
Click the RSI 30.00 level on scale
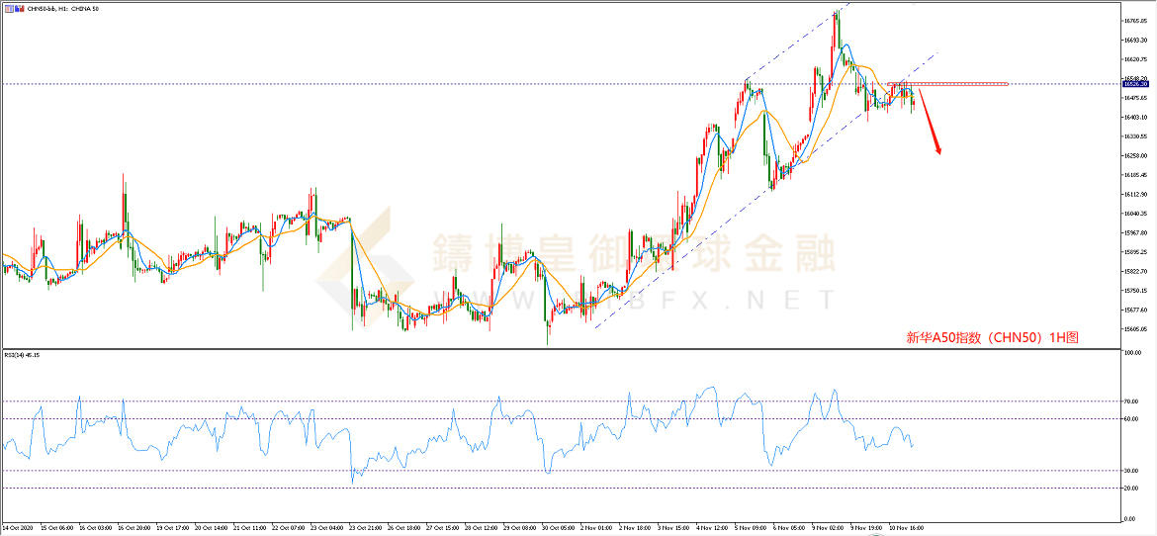point(1130,471)
